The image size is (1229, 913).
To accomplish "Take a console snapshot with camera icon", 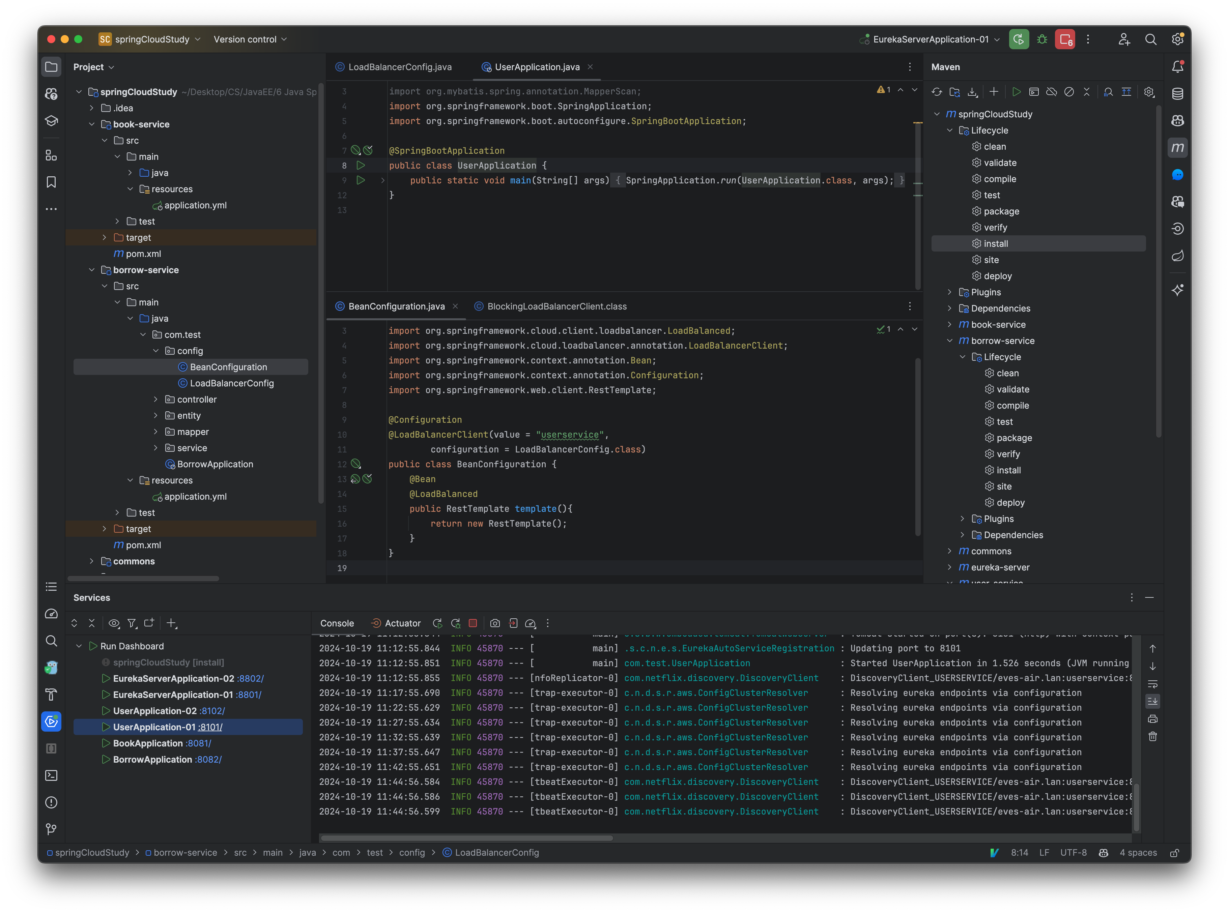I will click(495, 623).
